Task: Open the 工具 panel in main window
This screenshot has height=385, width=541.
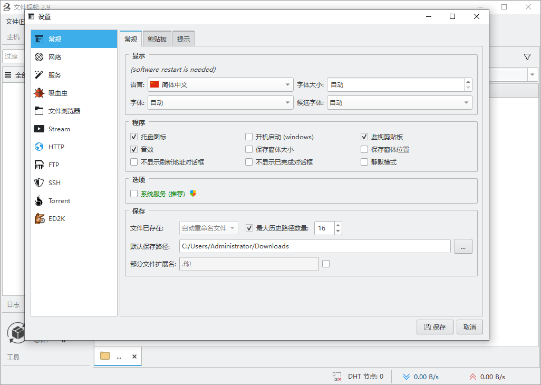Action: [x=14, y=357]
